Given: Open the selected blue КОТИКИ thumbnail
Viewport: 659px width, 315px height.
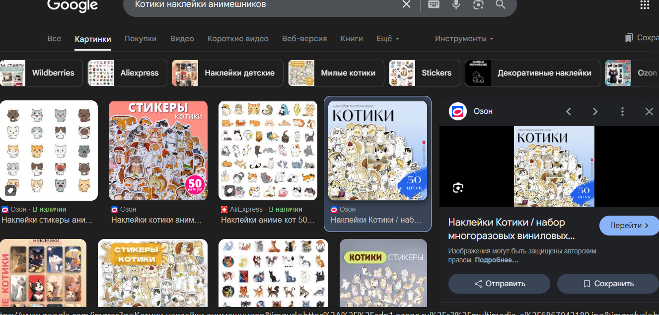Looking at the screenshot, I should [377, 151].
